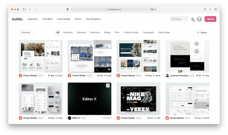
Task: Click the Dribbble logo
Action: (x=17, y=19)
